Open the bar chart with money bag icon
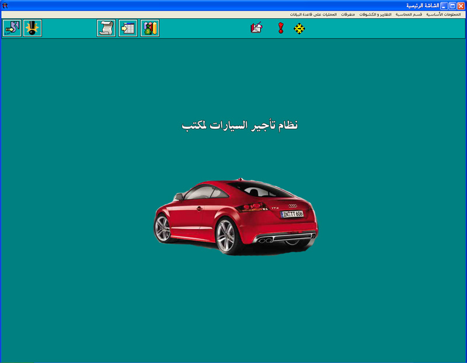467x363 pixels. [150, 28]
